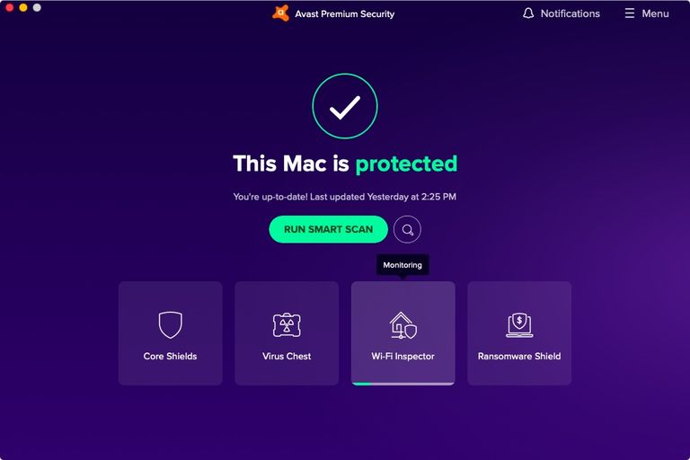Click the Avast logo in title bar

(x=280, y=13)
